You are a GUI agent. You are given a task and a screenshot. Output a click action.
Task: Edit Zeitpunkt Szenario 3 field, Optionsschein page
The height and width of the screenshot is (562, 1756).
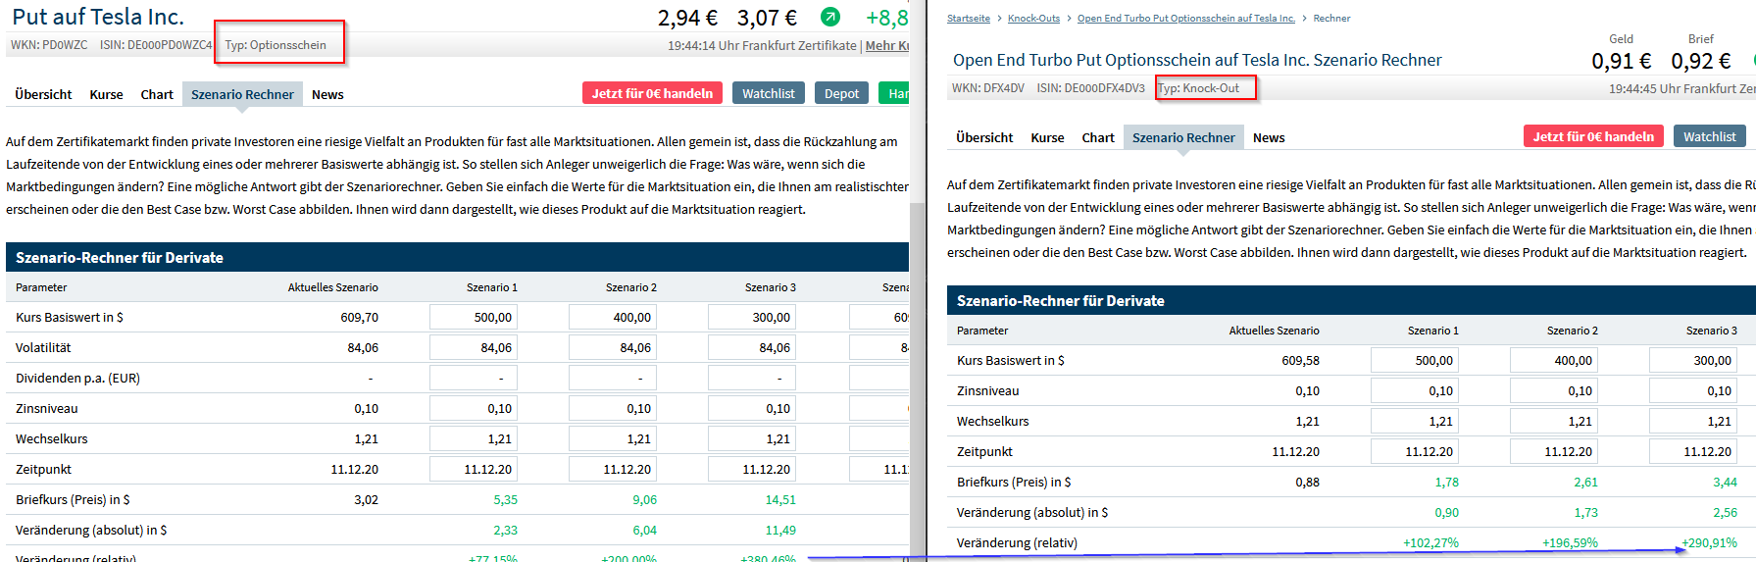(x=751, y=469)
